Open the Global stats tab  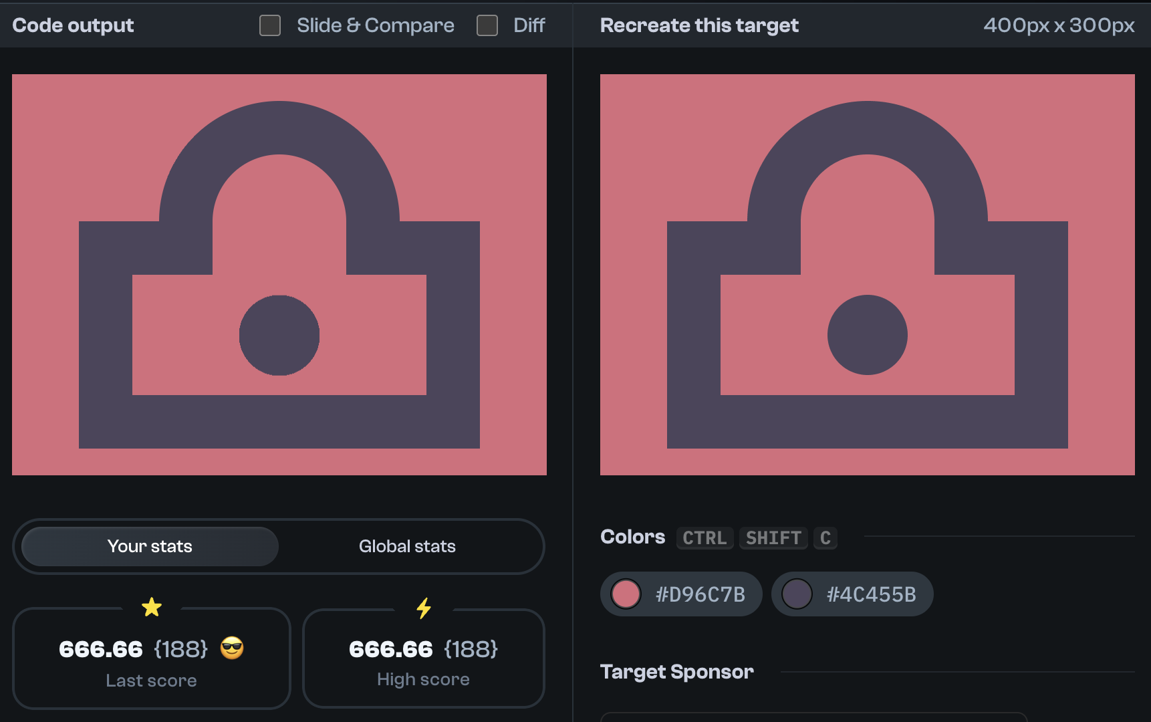pos(407,546)
